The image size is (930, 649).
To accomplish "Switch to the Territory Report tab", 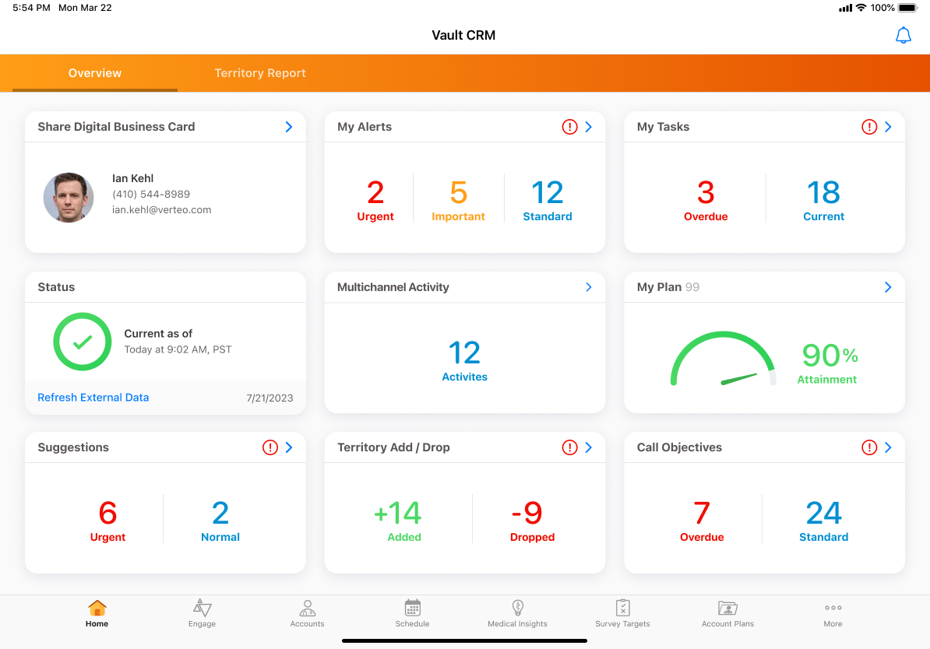I will (260, 73).
